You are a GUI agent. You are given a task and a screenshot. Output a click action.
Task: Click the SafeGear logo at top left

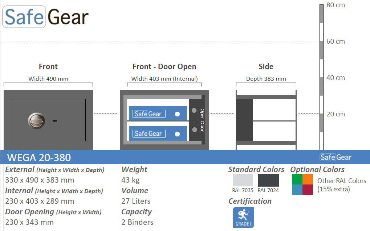pos(45,17)
